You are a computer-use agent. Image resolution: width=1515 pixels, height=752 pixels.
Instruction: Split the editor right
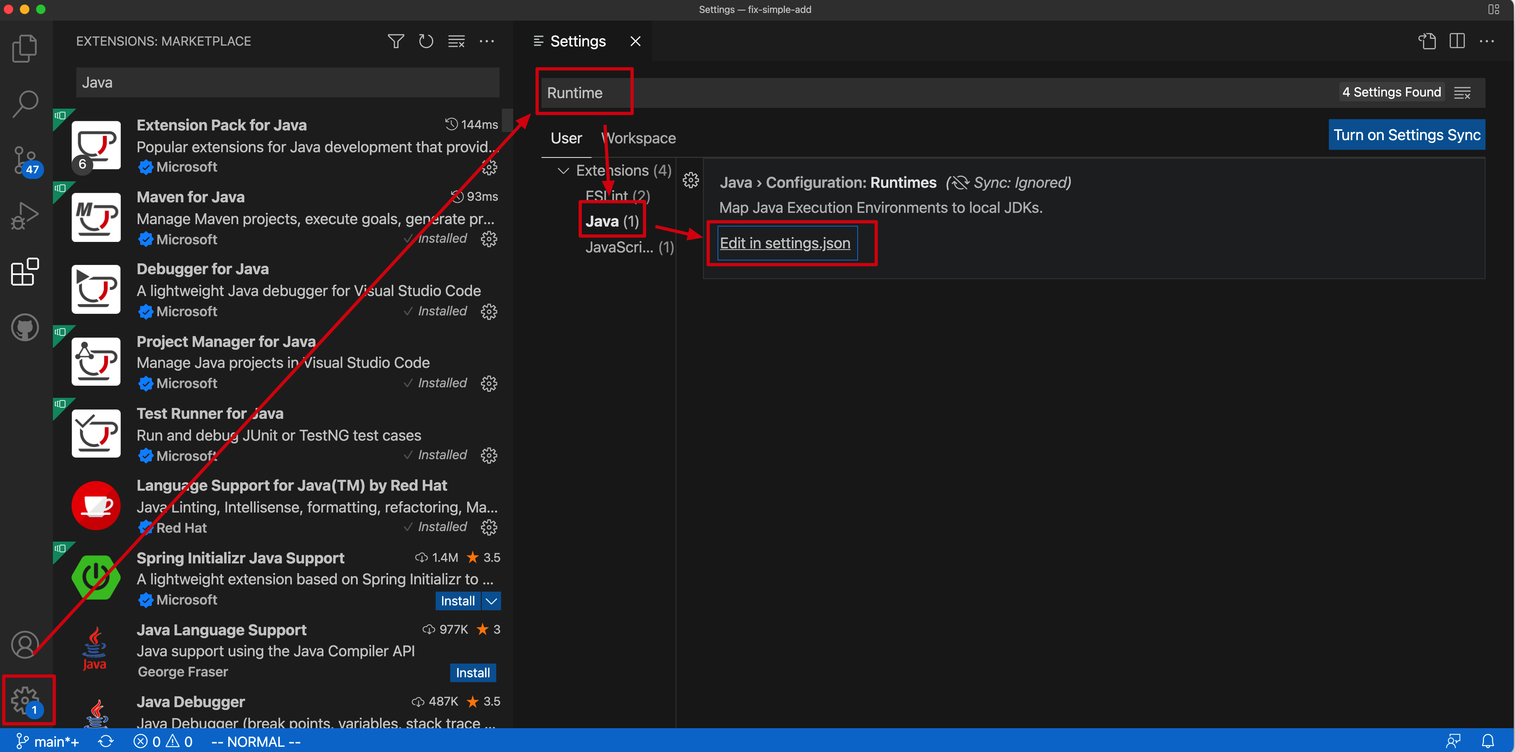click(x=1457, y=41)
